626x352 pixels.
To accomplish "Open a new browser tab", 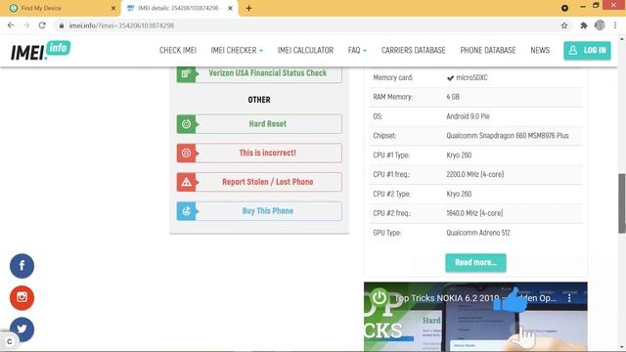I will pyautogui.click(x=248, y=8).
